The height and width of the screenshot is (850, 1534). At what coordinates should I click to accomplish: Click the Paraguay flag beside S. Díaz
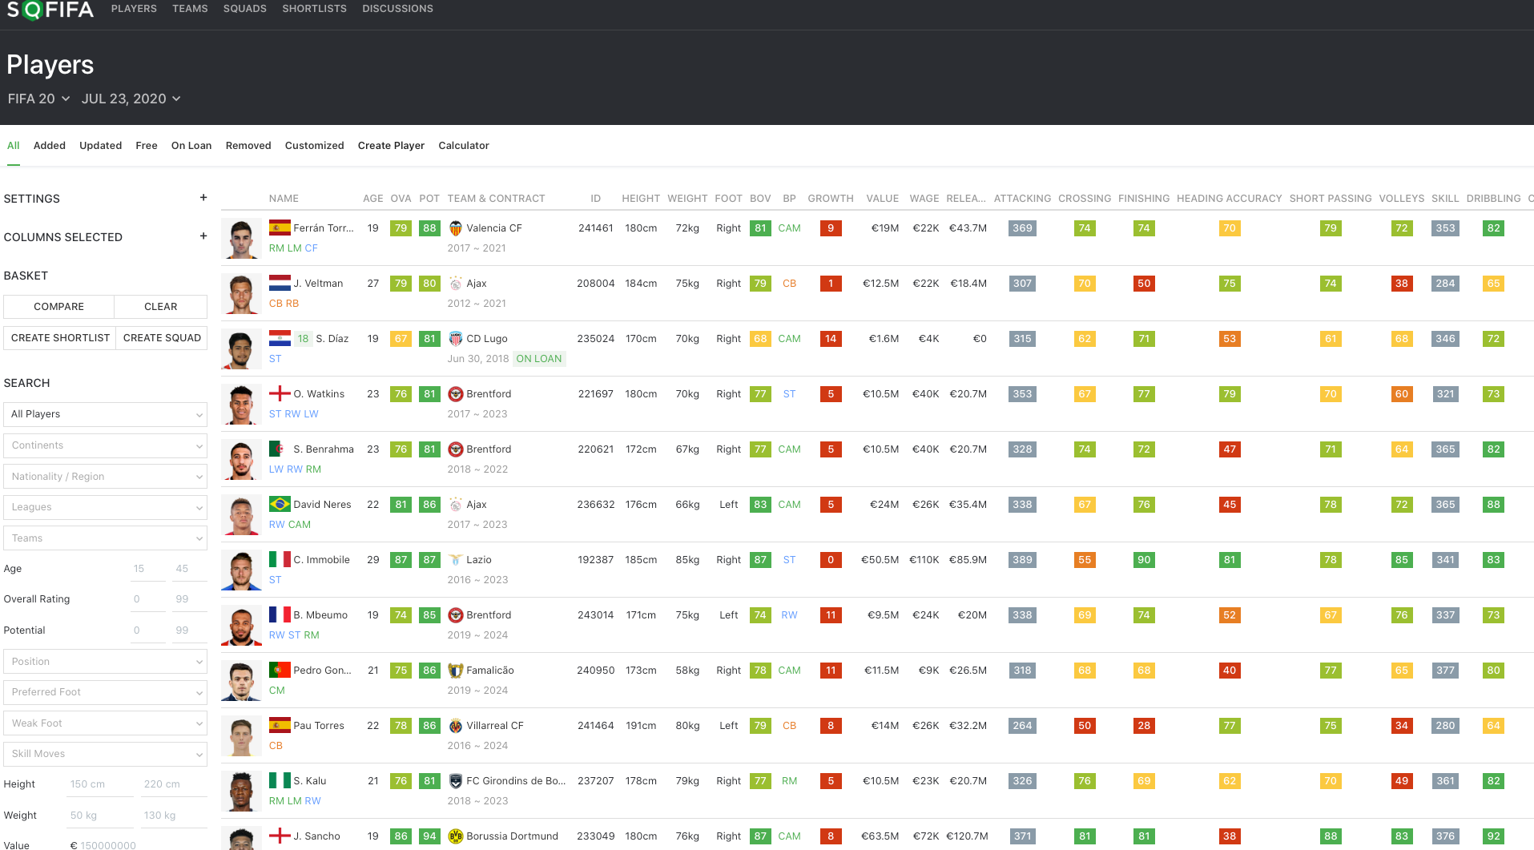point(280,338)
